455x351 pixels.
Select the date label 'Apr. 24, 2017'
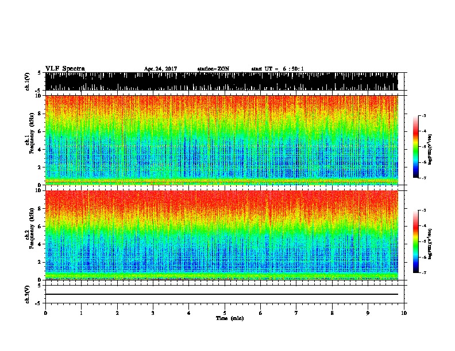pos(160,69)
